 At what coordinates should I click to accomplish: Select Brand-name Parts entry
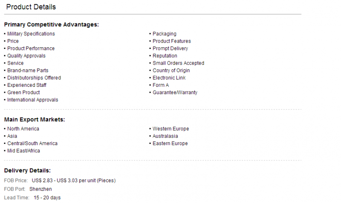28,70
